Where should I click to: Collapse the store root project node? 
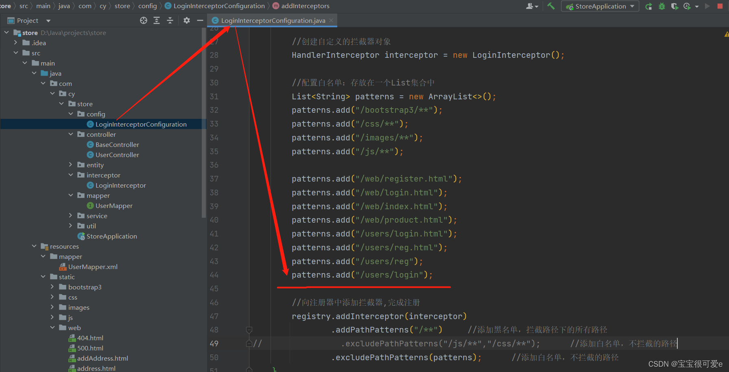7,32
